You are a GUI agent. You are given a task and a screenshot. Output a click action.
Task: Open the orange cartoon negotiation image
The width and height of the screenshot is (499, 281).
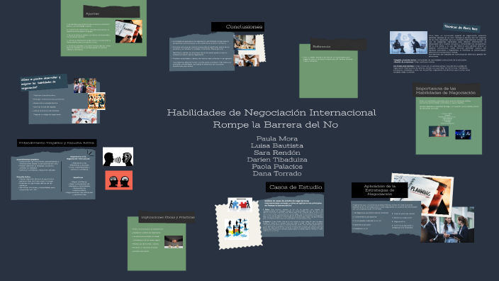click(96, 101)
